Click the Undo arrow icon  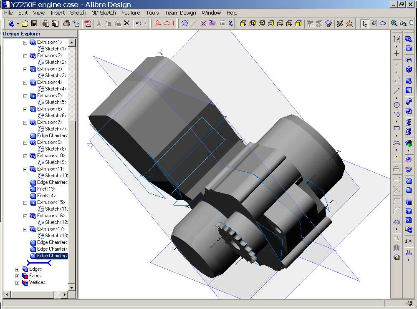(x=138, y=23)
